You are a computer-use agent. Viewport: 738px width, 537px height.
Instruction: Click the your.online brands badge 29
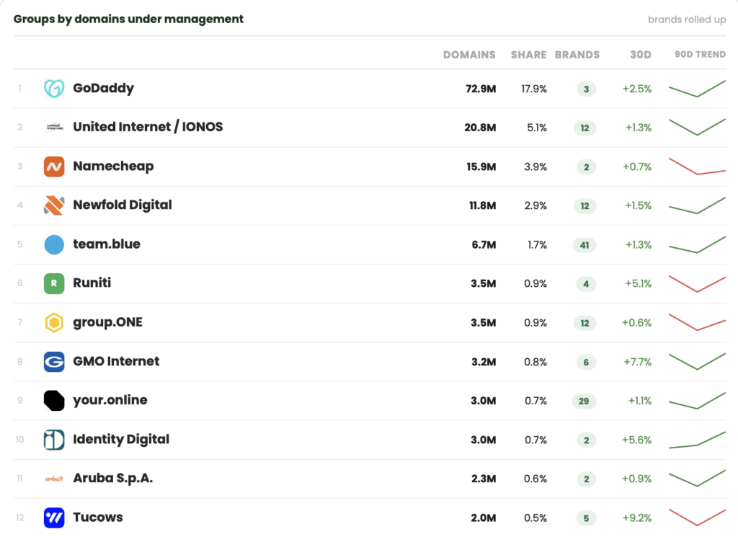click(x=584, y=401)
